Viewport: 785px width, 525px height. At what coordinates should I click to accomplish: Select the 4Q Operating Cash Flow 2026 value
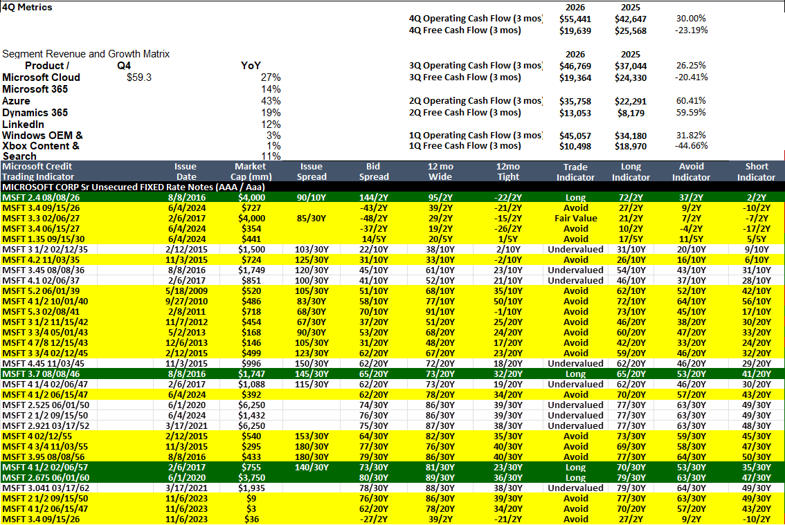[x=575, y=19]
